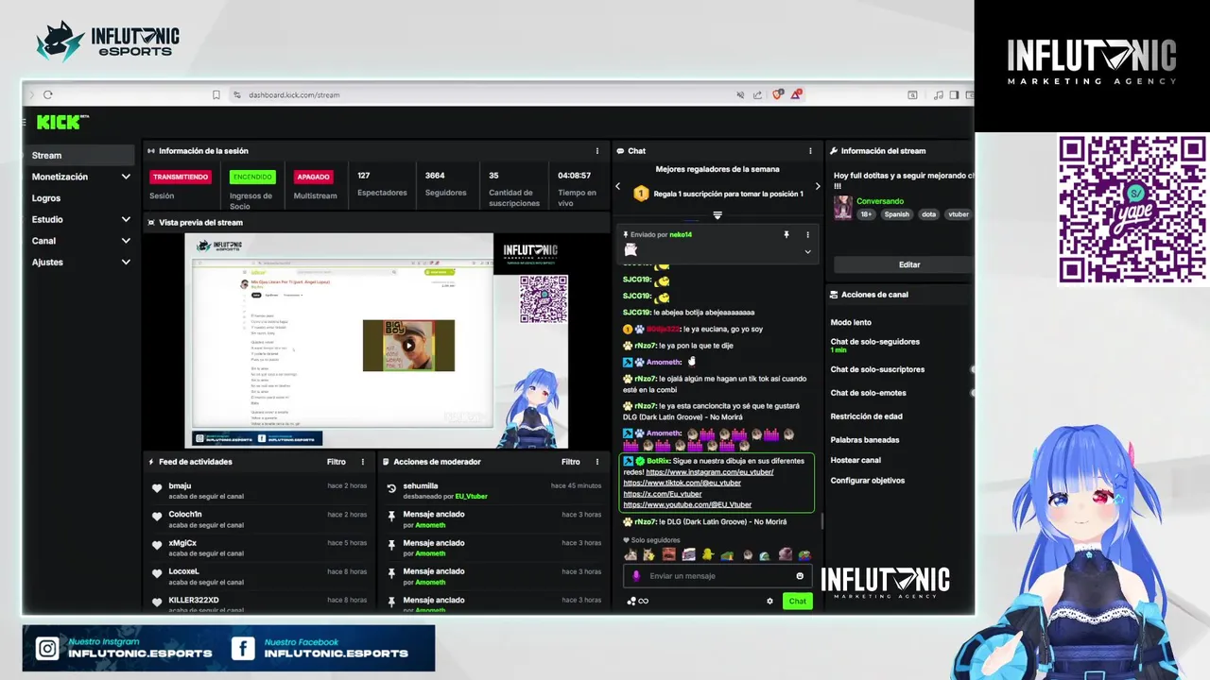
Task: Expand the Canal sidebar section
Action: click(x=126, y=241)
